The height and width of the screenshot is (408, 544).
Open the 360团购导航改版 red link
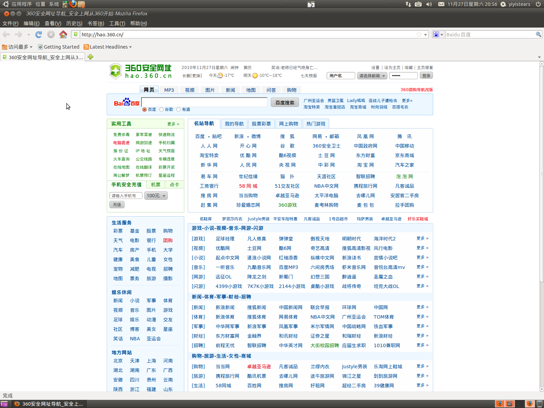point(417,90)
